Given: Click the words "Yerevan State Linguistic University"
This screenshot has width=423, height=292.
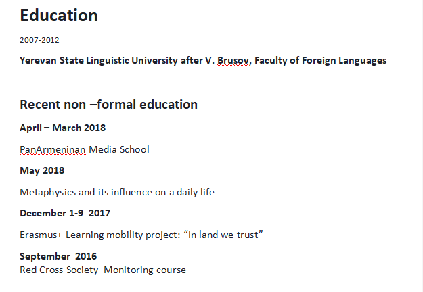Looking at the screenshot, I should 88,60.
